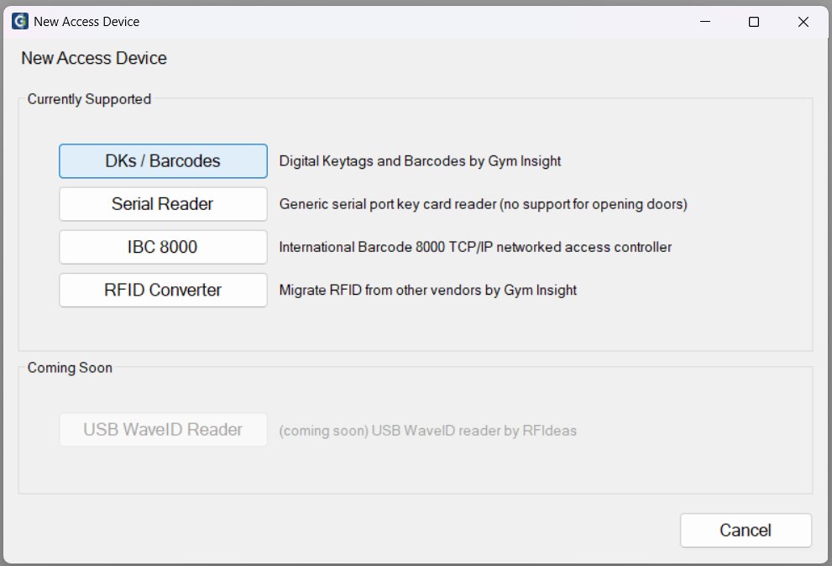
Task: Pick the IBC 8000 controller
Action: click(163, 247)
